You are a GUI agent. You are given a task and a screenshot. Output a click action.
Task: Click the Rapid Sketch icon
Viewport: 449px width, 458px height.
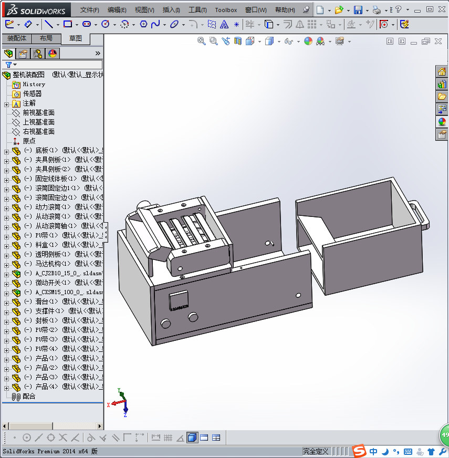point(404,24)
